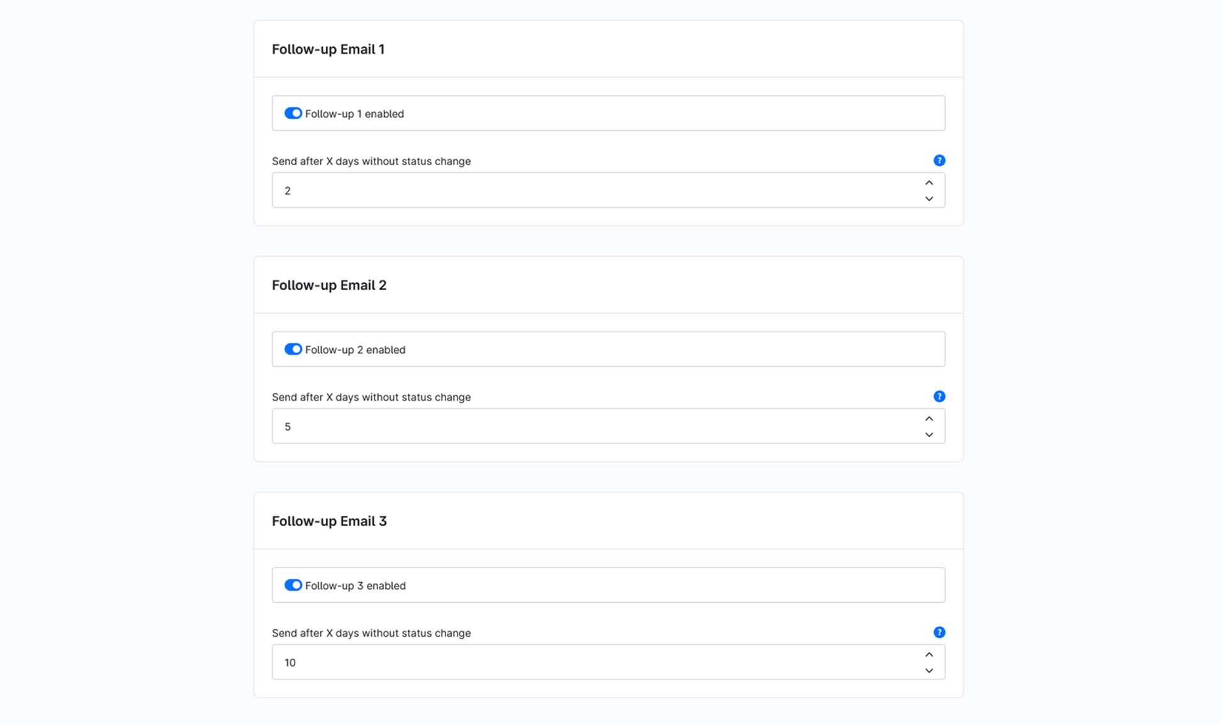1222x724 pixels.
Task: Decrease Follow-up Email 1 days with down arrow
Action: (929, 198)
